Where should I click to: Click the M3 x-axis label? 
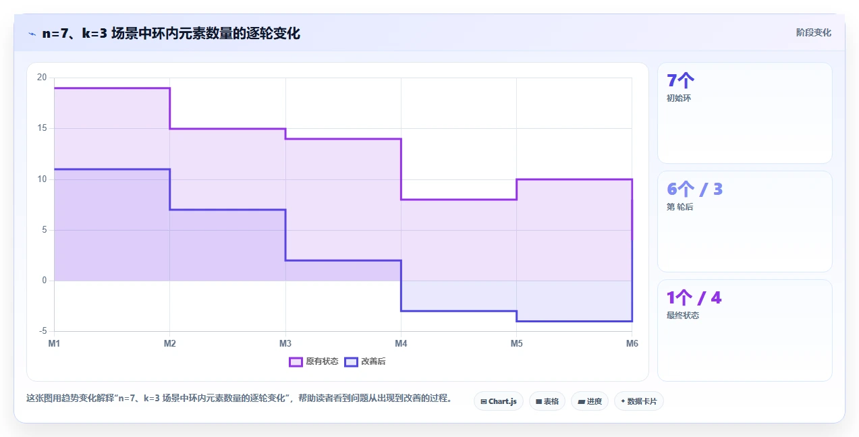click(x=285, y=343)
